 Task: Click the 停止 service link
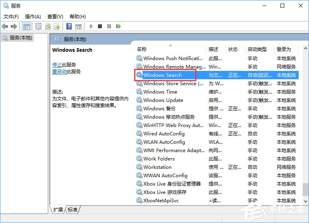57,65
